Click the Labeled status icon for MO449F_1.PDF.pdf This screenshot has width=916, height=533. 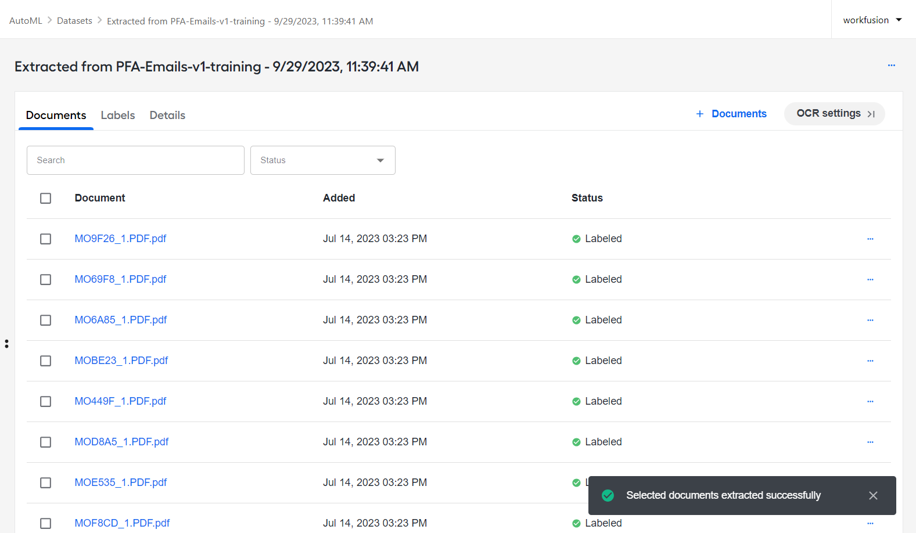click(x=576, y=401)
